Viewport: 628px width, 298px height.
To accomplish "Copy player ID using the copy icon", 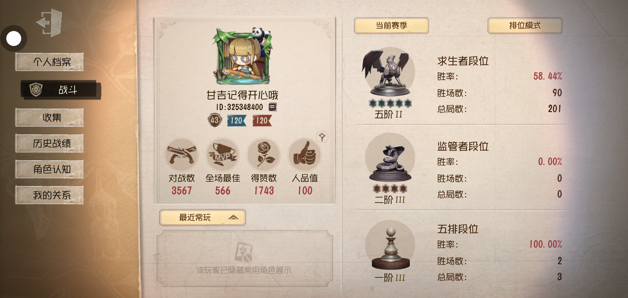I will [x=273, y=107].
